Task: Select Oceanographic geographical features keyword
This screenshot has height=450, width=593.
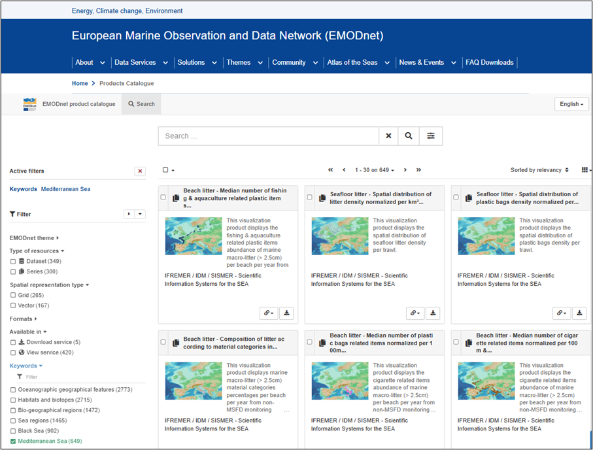Action: [x=13, y=389]
